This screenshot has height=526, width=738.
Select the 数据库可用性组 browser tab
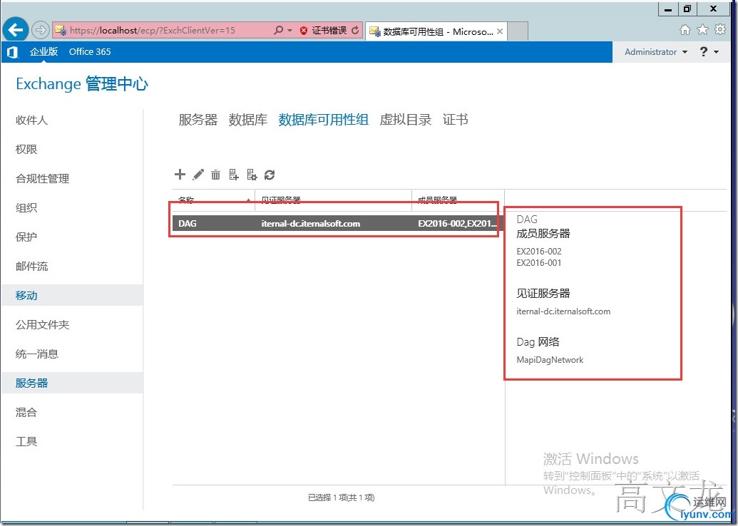(x=436, y=31)
